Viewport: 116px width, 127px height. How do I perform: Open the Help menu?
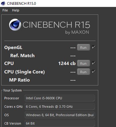(16, 10)
